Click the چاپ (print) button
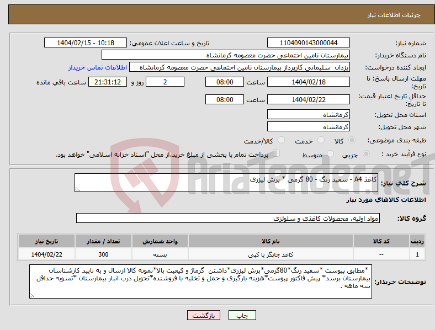 [242, 315]
